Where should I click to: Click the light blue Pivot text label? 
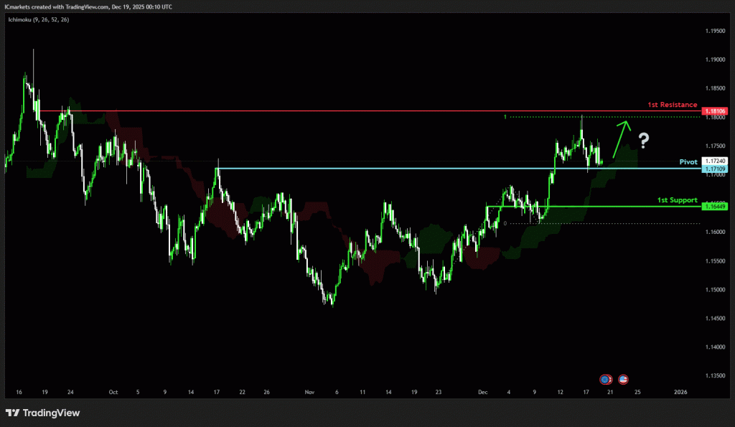point(689,162)
